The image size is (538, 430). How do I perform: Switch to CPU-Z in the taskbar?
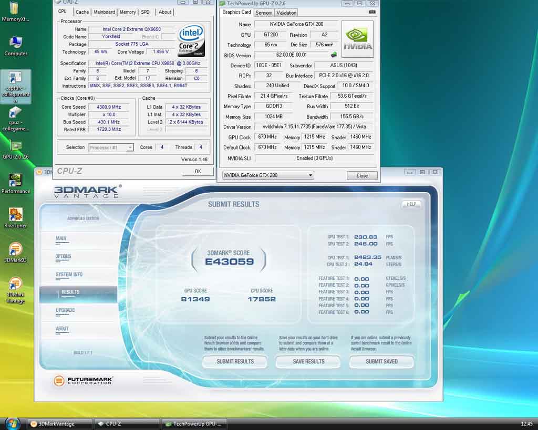[x=126, y=424]
